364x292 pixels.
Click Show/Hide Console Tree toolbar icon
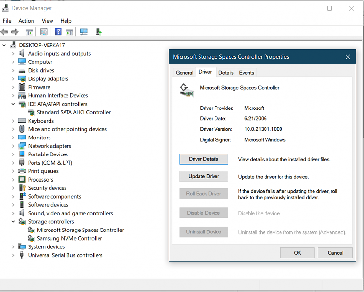point(30,32)
